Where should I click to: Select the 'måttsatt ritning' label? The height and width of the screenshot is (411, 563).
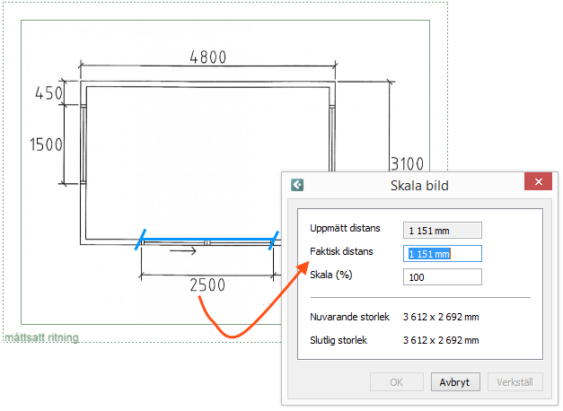point(41,337)
